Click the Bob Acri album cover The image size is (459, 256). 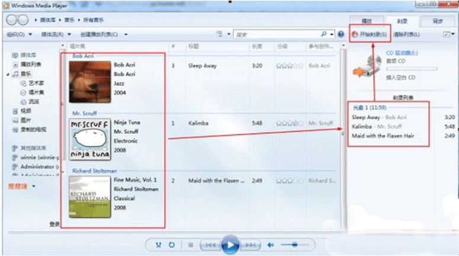click(x=90, y=82)
